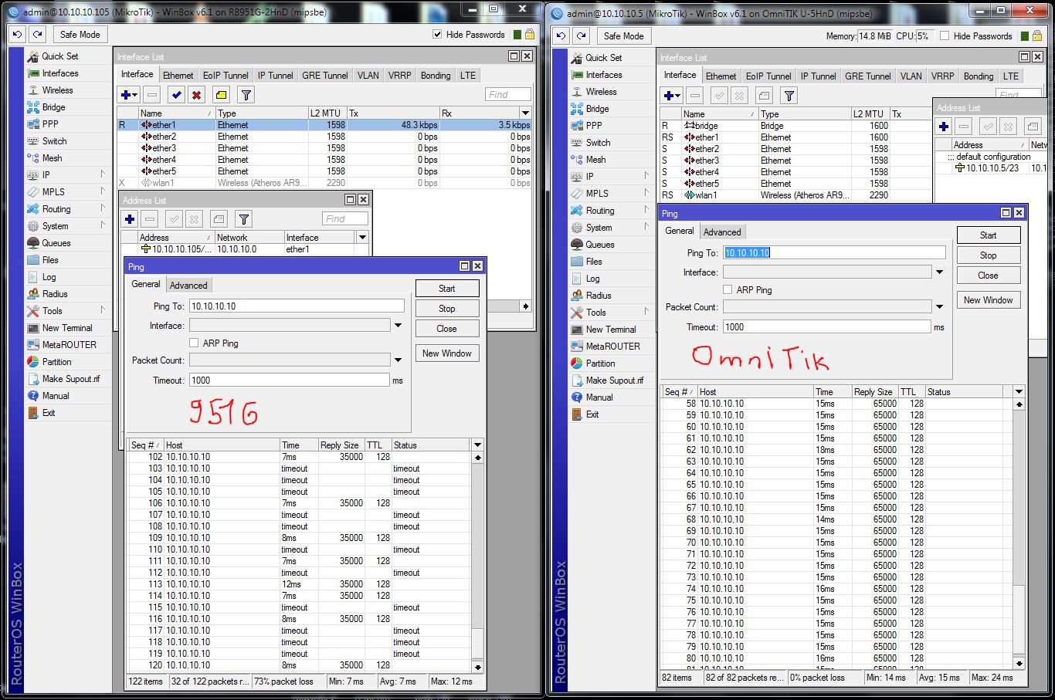Switch to Advanced tab in left Ping dialog
1055x700 pixels.
[x=188, y=285]
